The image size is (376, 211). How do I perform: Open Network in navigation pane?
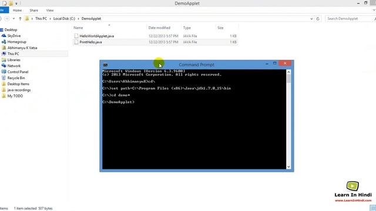[x=14, y=66]
